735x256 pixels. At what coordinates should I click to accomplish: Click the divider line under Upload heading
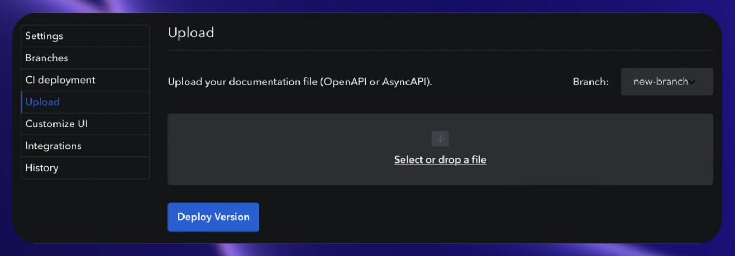(x=440, y=50)
